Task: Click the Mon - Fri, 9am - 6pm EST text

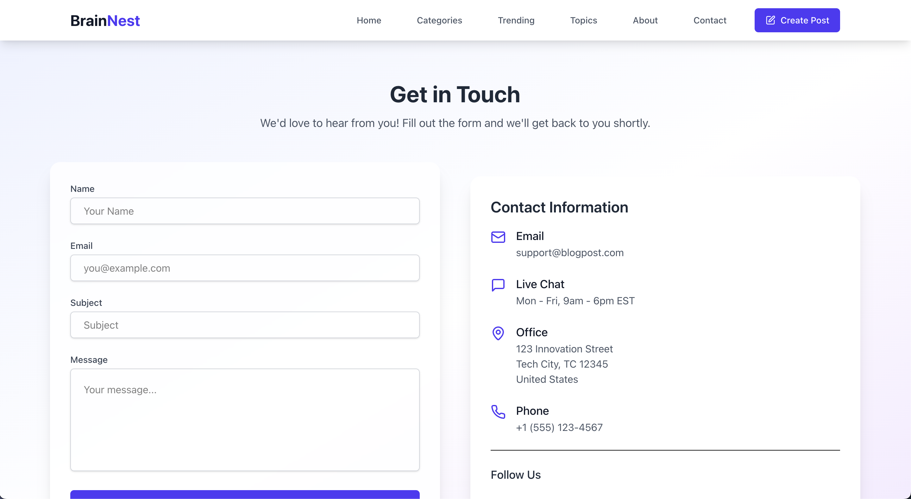Action: [575, 300]
